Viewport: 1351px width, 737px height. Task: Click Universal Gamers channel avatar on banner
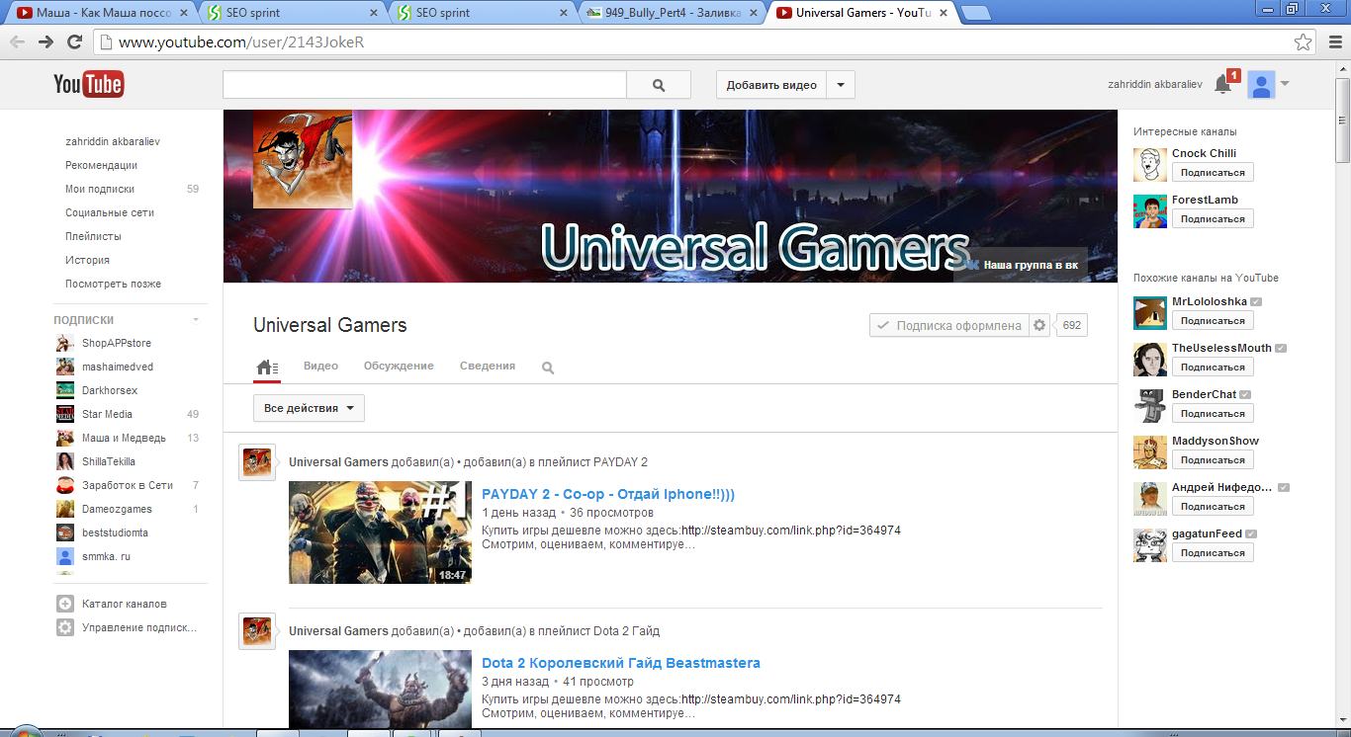click(x=303, y=159)
